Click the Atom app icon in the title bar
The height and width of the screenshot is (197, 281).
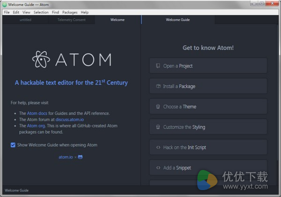[4, 4]
